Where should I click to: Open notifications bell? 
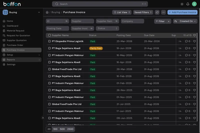pos(188,4)
